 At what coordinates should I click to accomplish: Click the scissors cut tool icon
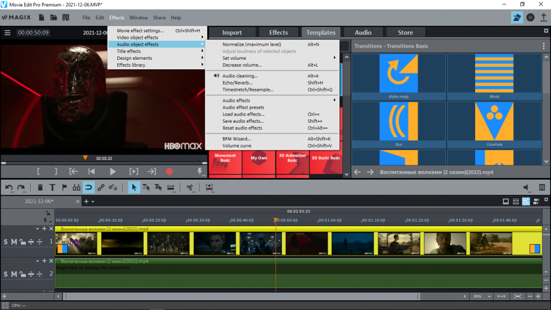tap(190, 187)
